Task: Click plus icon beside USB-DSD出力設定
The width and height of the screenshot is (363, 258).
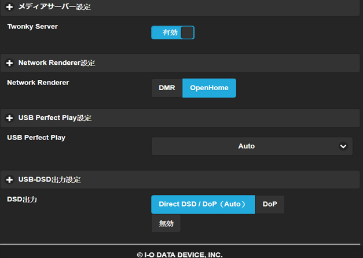Action: pyautogui.click(x=9, y=179)
